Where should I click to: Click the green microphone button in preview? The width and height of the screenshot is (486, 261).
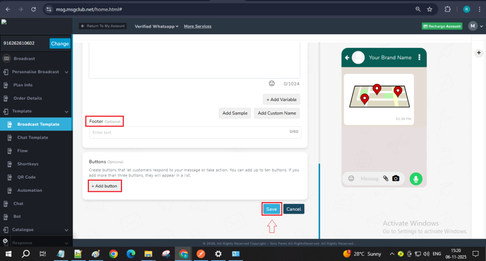[416, 178]
